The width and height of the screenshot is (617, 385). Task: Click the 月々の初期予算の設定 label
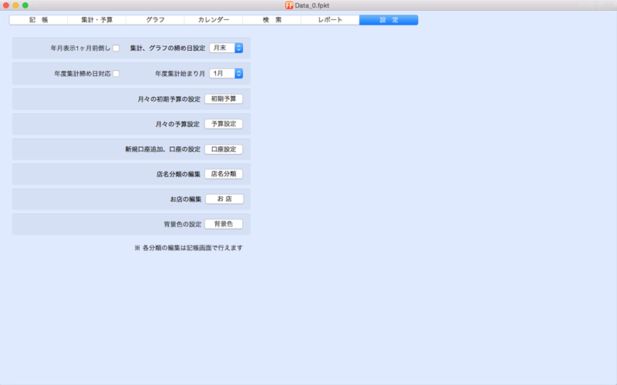(169, 99)
